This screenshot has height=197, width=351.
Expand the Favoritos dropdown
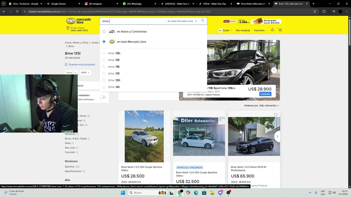coord(261,30)
